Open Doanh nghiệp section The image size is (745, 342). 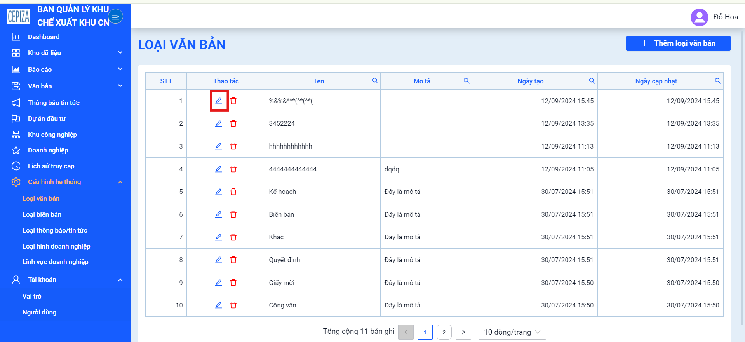click(x=48, y=150)
